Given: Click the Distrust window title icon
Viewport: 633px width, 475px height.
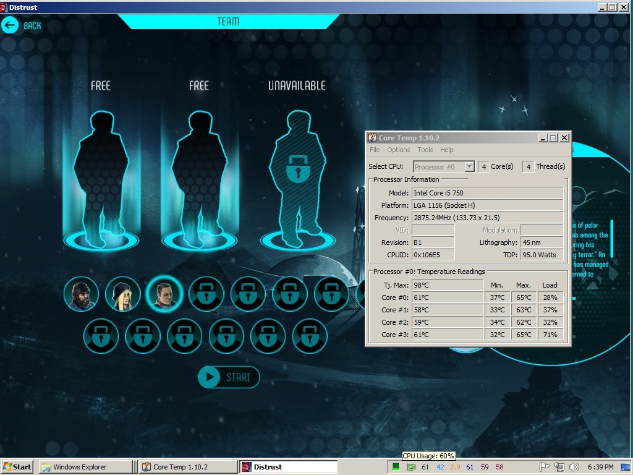Looking at the screenshot, I should tap(3, 7).
